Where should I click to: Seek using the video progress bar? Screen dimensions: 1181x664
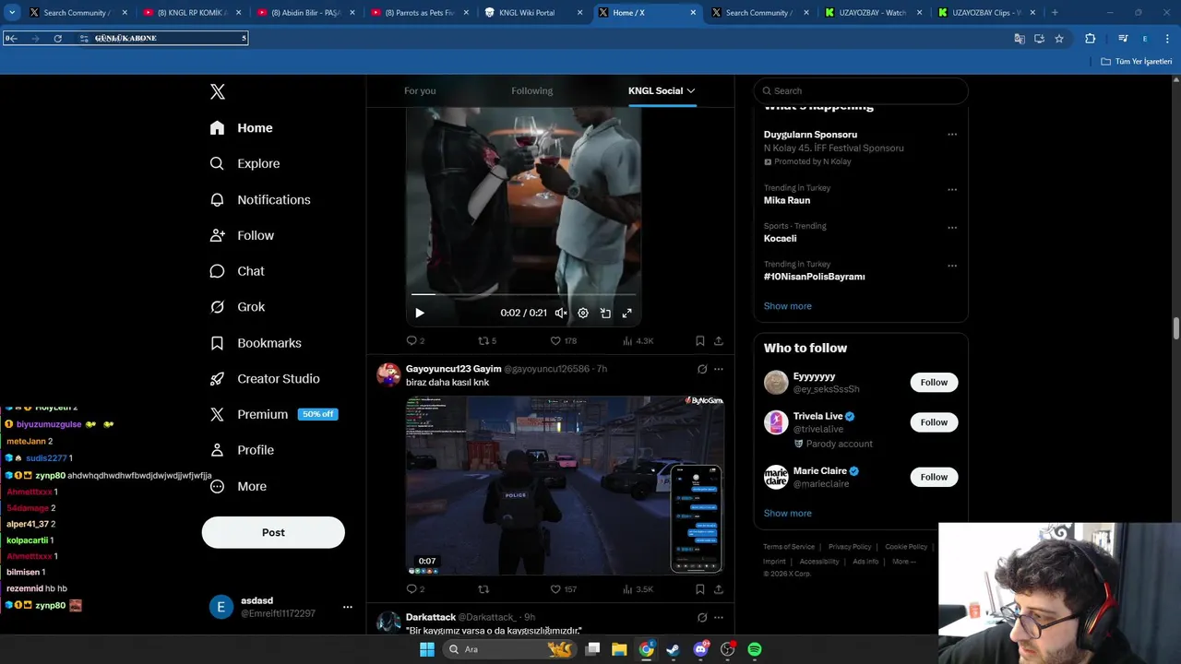click(523, 294)
